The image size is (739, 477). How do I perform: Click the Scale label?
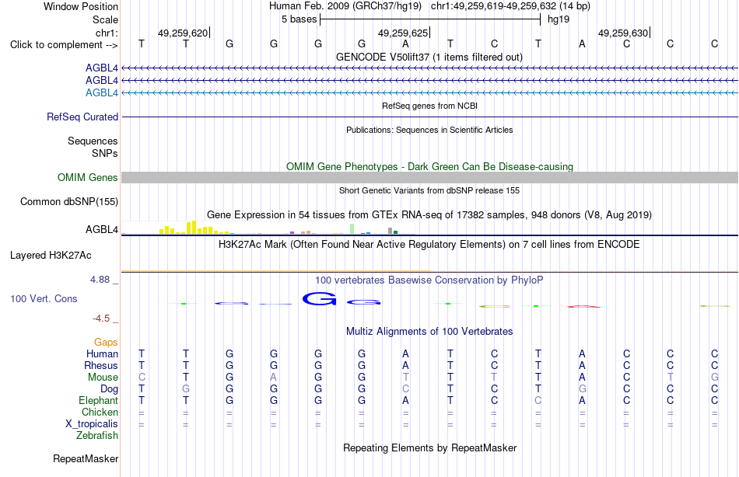pos(105,19)
